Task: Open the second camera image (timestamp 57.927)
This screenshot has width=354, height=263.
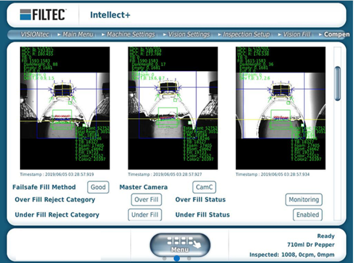Action: pyautogui.click(x=173, y=108)
